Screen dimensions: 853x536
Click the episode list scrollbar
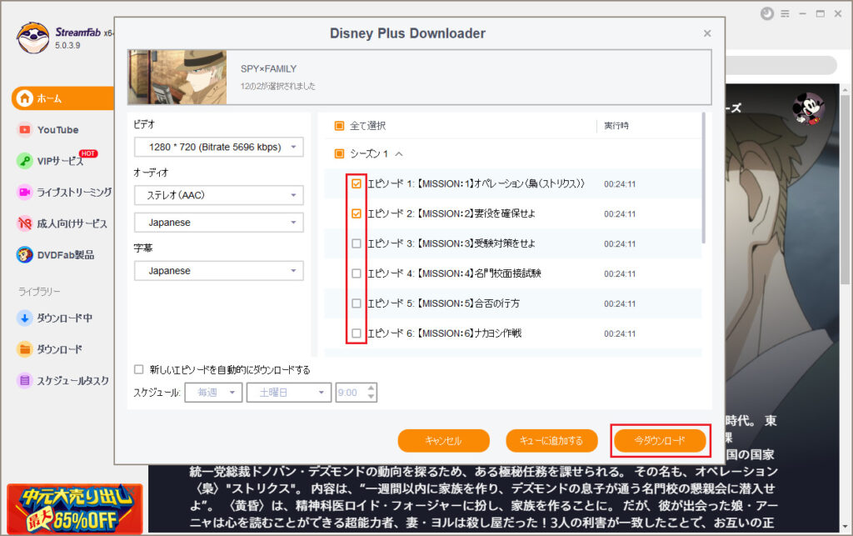click(703, 178)
